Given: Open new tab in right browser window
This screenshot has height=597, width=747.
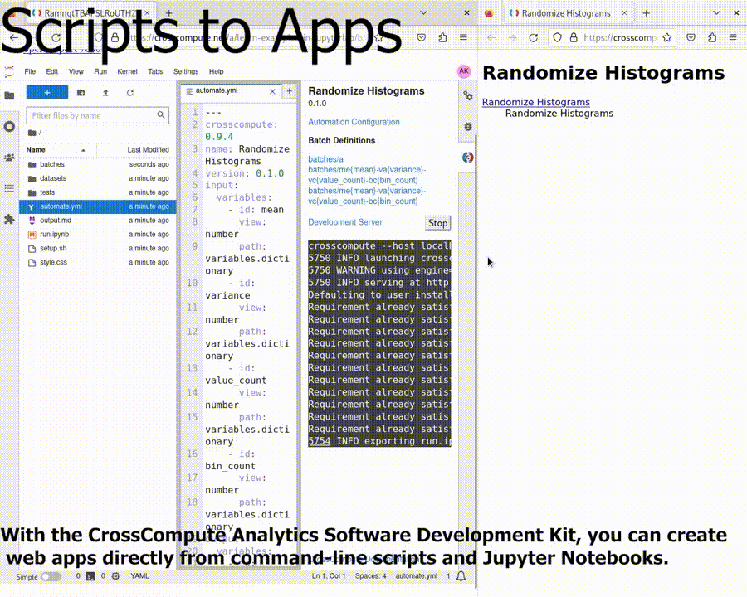Looking at the screenshot, I should click(x=647, y=13).
